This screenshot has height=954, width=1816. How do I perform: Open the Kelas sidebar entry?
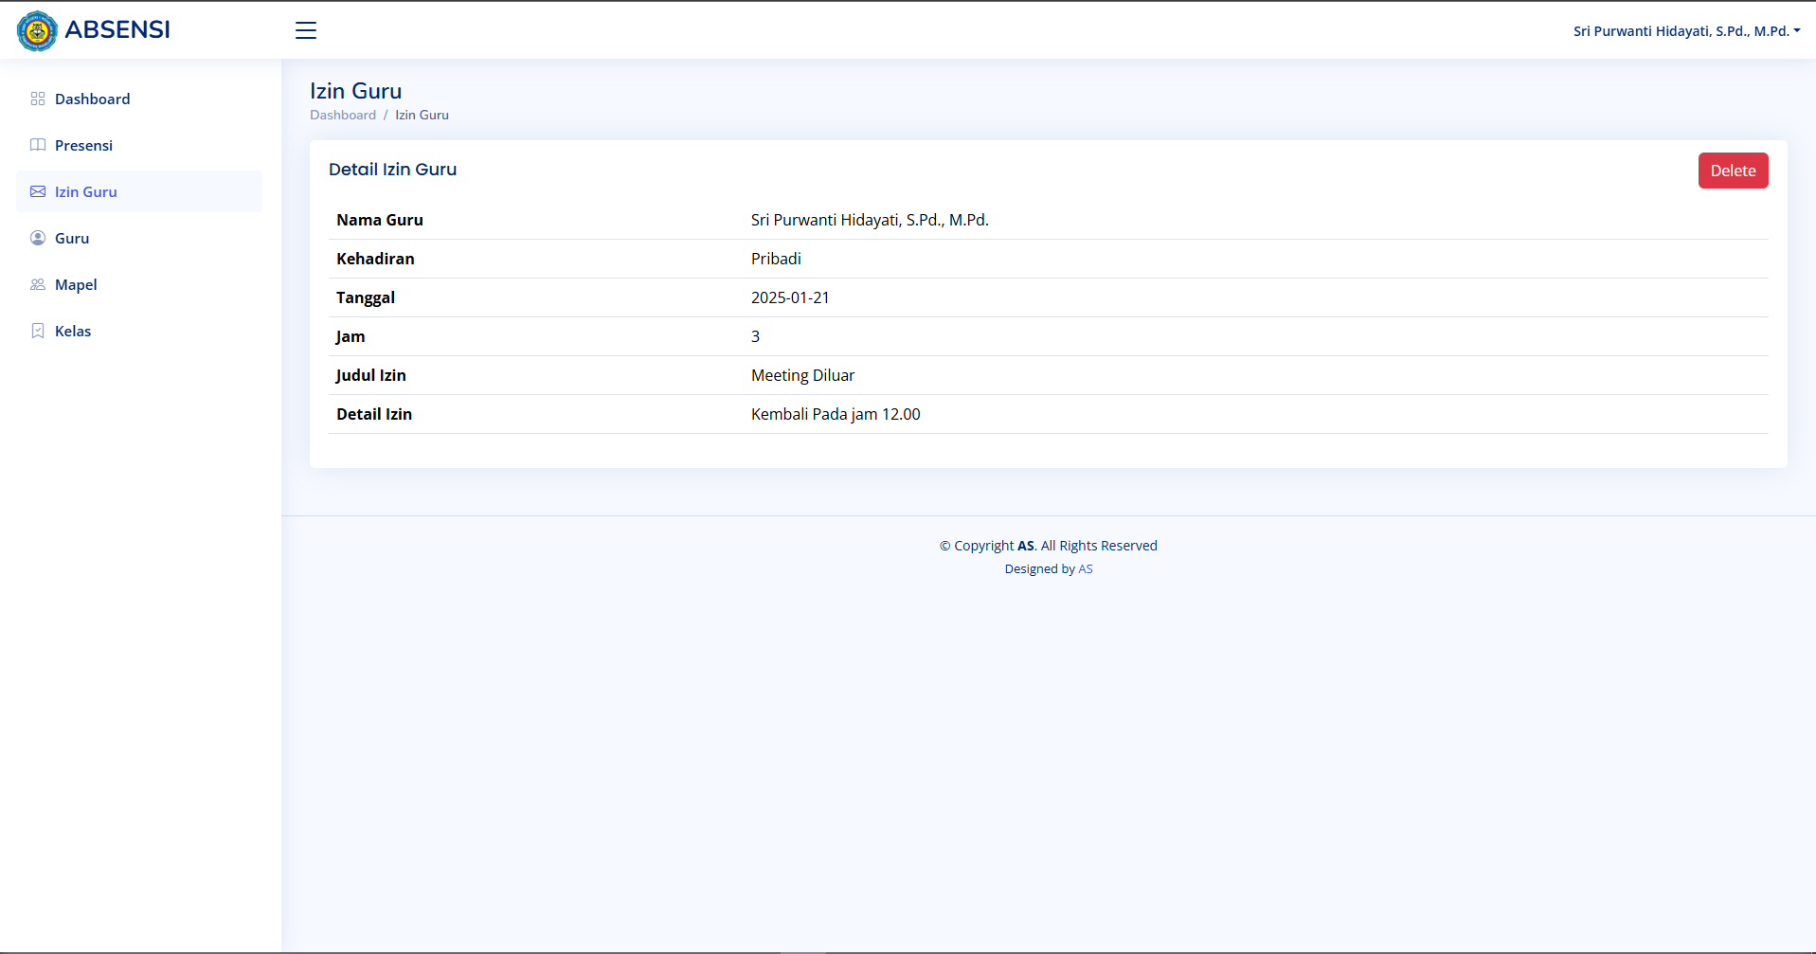[73, 331]
